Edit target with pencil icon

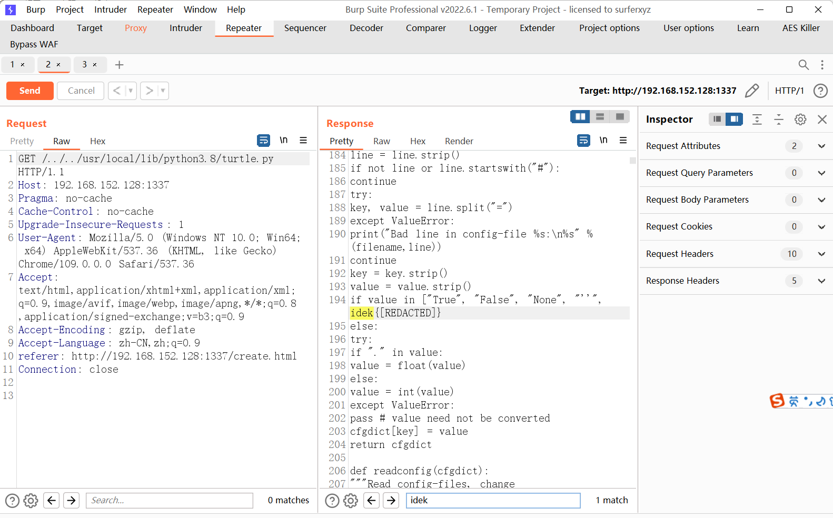point(752,91)
